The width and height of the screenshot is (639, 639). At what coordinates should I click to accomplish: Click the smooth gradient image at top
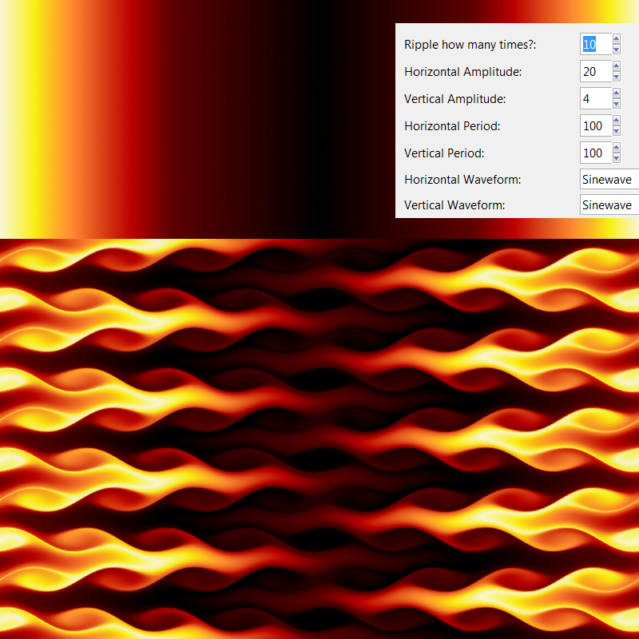click(196, 119)
